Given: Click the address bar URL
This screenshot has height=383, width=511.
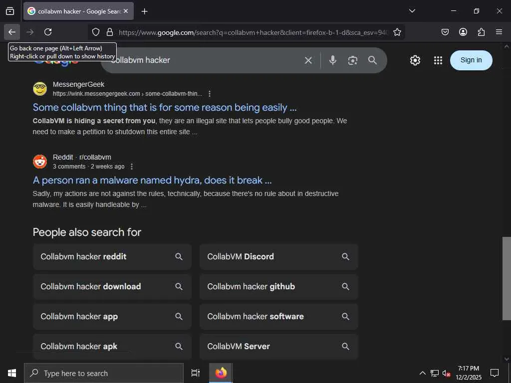Looking at the screenshot, I should [253, 32].
